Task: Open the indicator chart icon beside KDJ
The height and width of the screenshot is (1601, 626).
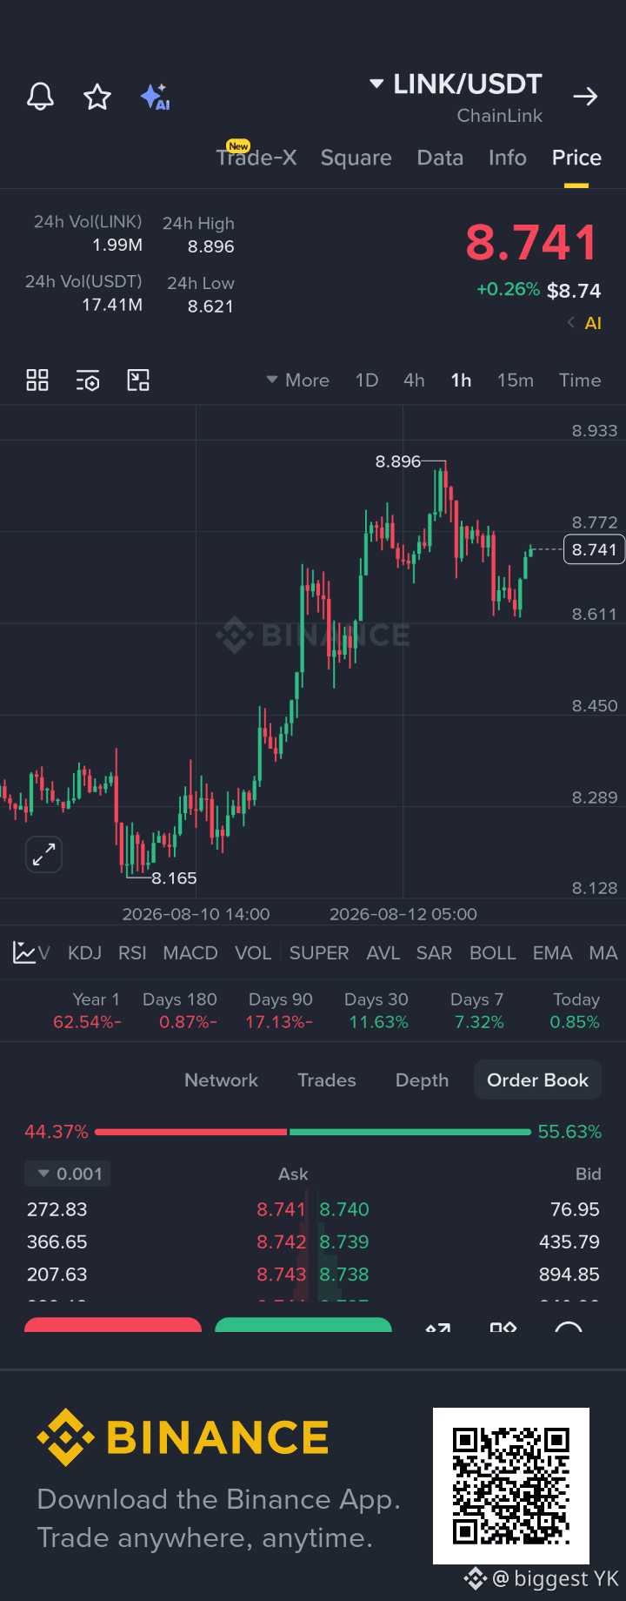Action: tap(24, 952)
